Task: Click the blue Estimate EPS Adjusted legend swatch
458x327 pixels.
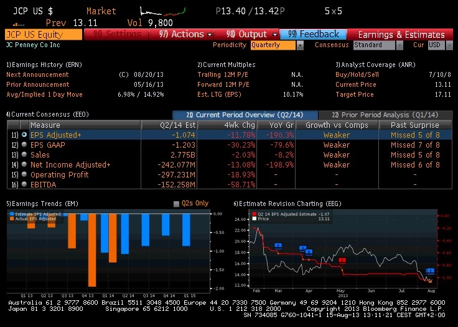Action: (12, 214)
